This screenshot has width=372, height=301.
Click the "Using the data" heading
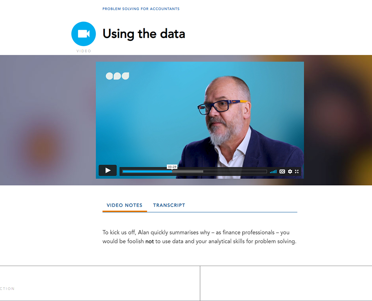(x=144, y=34)
